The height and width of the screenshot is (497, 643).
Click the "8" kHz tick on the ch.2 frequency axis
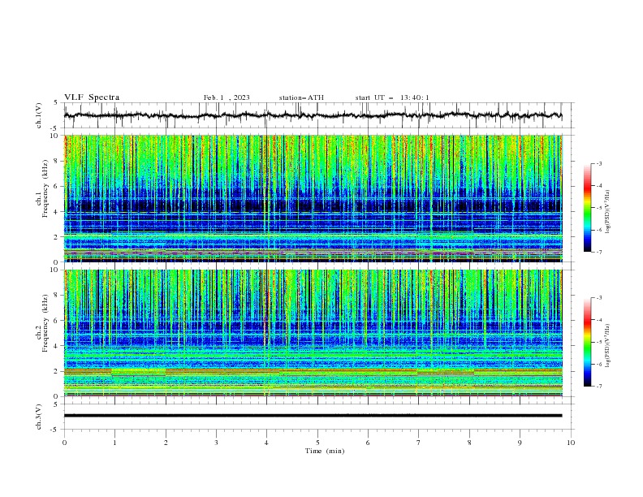[58, 296]
